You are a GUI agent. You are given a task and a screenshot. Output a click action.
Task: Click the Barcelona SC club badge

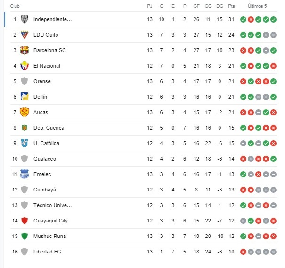click(24, 50)
